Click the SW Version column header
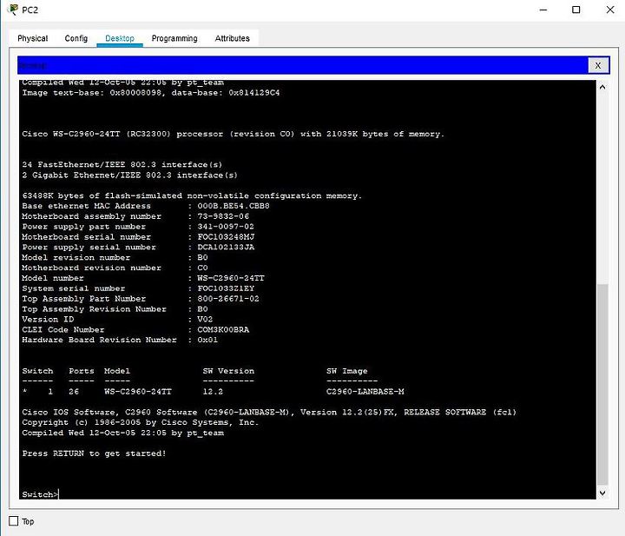The width and height of the screenshot is (625, 536). click(228, 371)
